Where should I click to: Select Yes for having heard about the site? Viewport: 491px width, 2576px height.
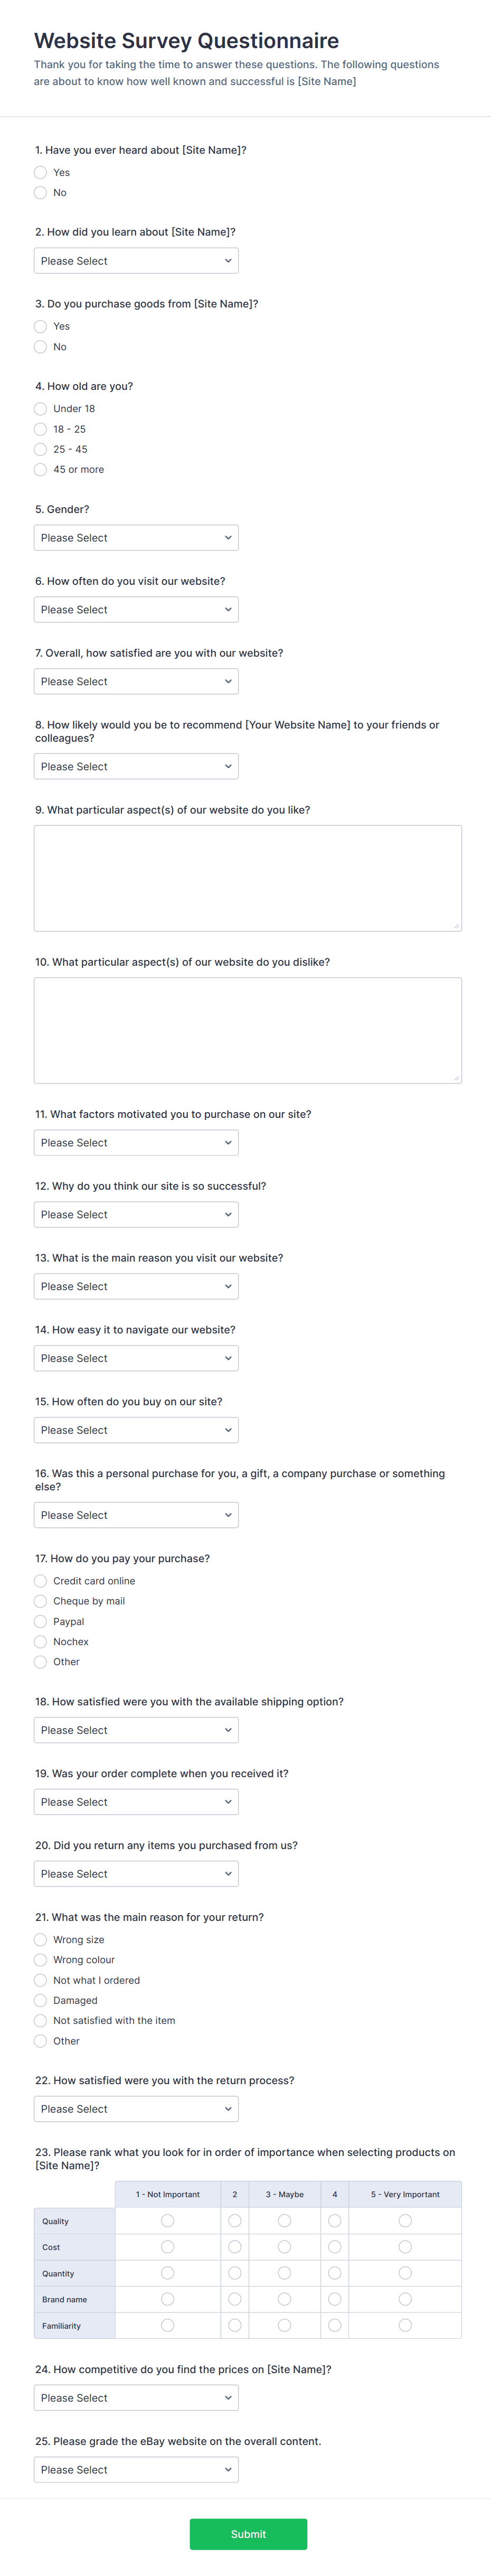(x=40, y=172)
